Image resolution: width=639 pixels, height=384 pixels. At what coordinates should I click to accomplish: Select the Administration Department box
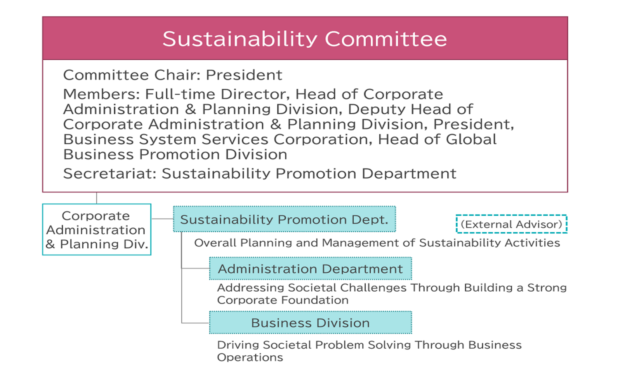point(311,268)
